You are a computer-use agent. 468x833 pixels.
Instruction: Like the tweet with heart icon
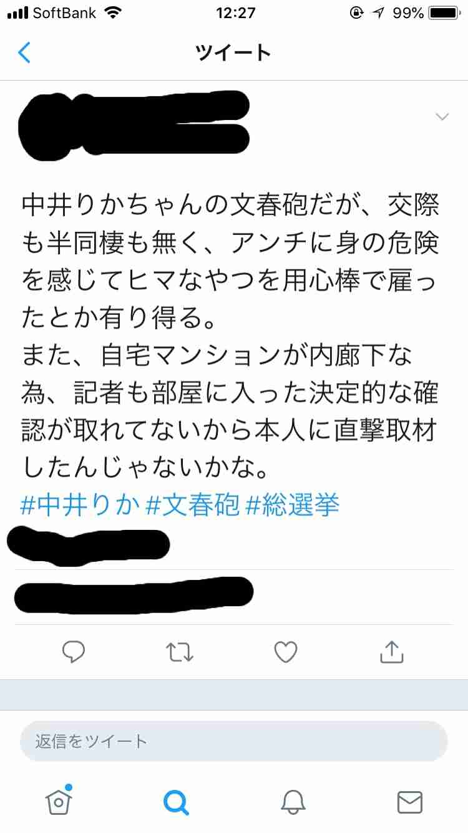[286, 652]
